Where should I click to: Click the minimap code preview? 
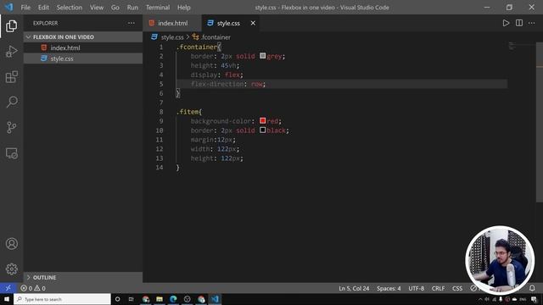[512, 46]
